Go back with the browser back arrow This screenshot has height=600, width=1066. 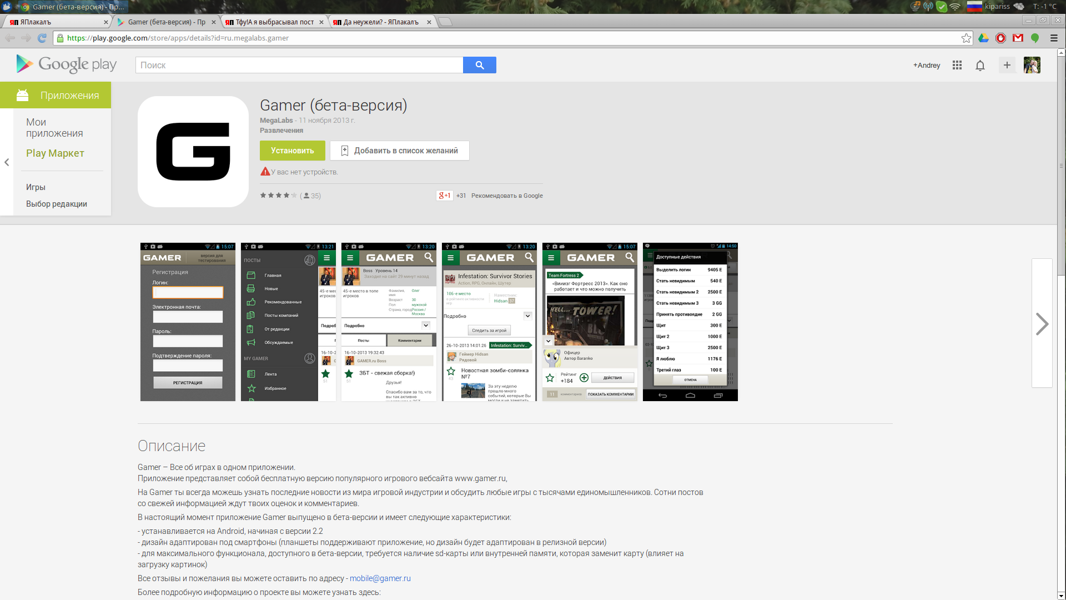tap(10, 38)
